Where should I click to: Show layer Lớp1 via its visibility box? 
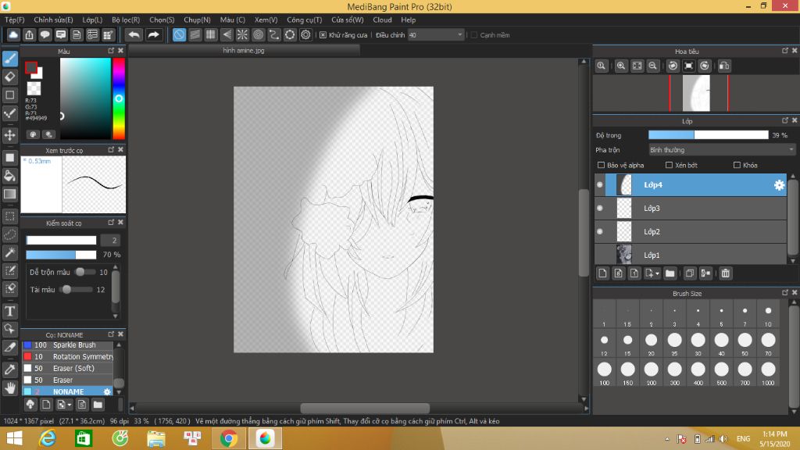tap(600, 255)
